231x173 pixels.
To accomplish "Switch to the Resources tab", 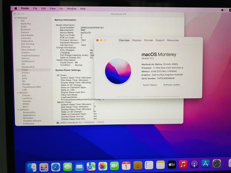I will click(x=173, y=40).
